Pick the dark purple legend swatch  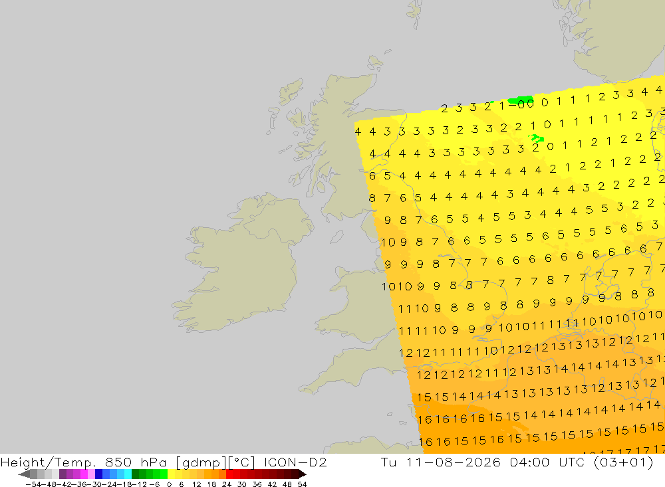[63, 474]
